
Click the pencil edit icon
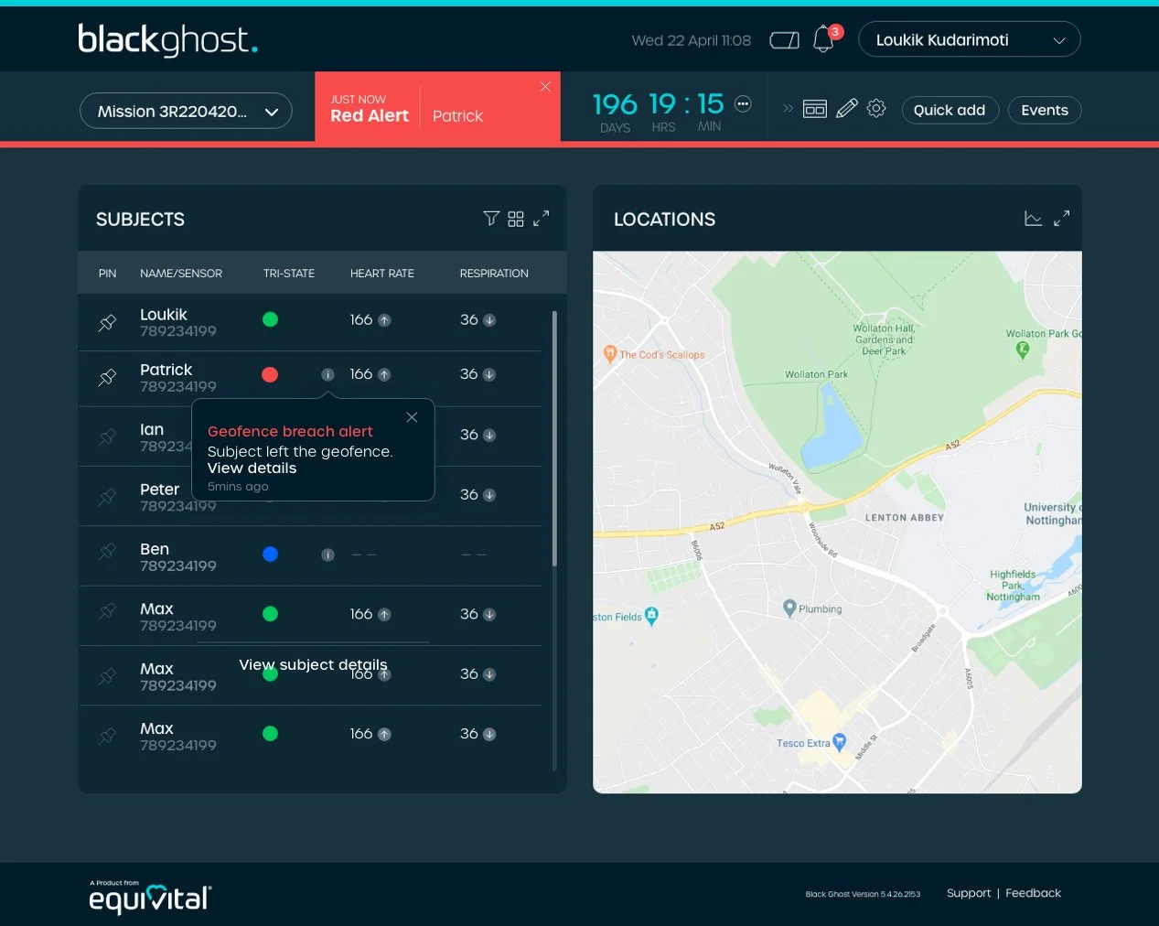(x=847, y=109)
